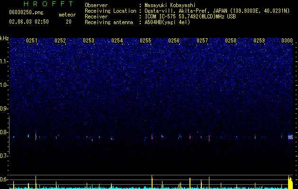
Task: Click the gray frequency range bar on left axis
Action: pos(9,135)
